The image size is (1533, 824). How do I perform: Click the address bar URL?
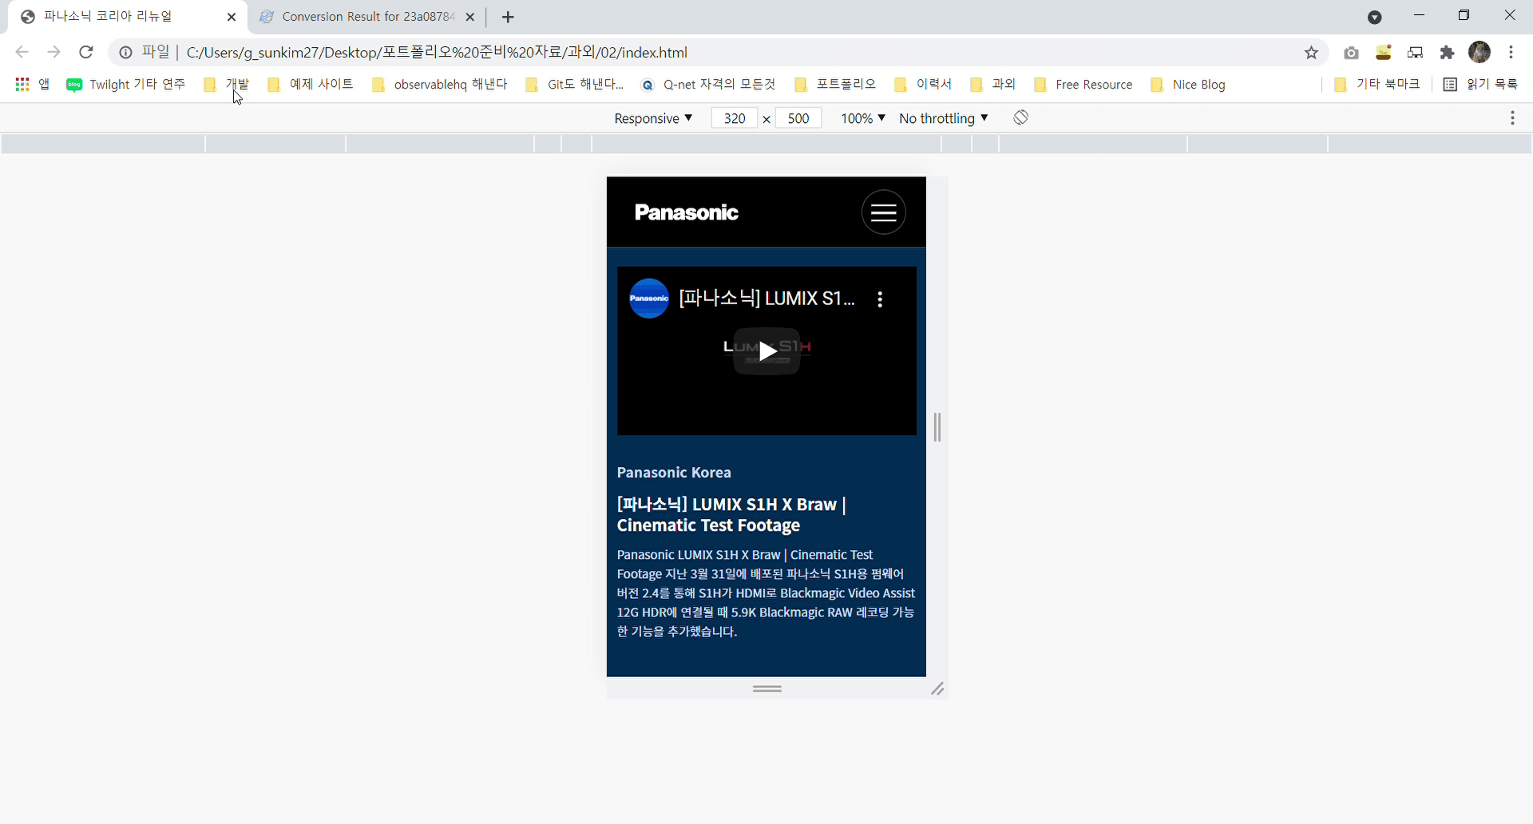click(437, 53)
